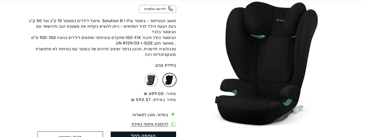Click the Cybex logo on the headrest

click(x=280, y=20)
